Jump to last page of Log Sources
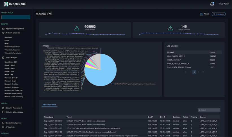The image size is (232, 137). (x=203, y=72)
